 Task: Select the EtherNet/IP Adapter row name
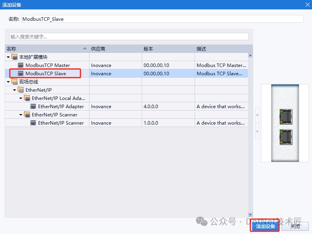(61, 106)
